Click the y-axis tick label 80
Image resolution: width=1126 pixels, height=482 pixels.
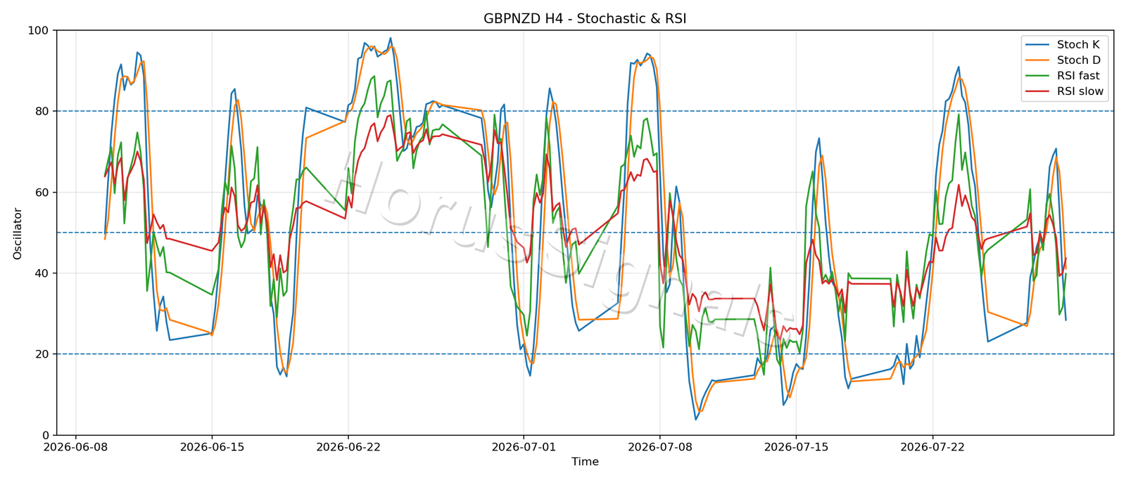[42, 111]
